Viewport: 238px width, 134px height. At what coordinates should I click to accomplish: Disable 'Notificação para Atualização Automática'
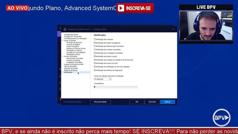(95, 53)
